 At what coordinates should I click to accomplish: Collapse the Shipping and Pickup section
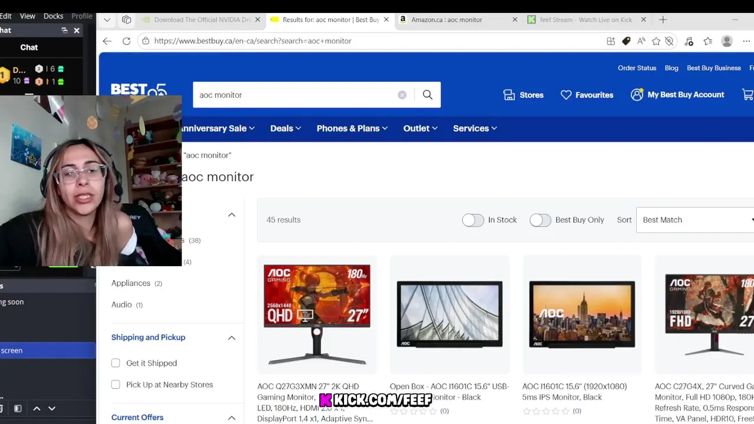[x=232, y=337]
